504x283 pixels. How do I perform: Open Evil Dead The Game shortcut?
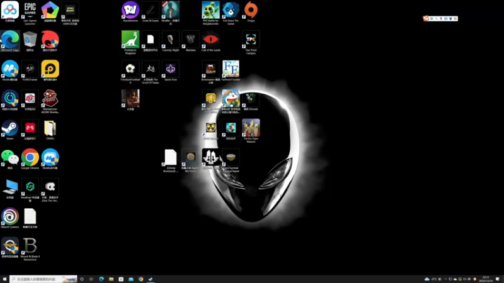click(x=231, y=13)
